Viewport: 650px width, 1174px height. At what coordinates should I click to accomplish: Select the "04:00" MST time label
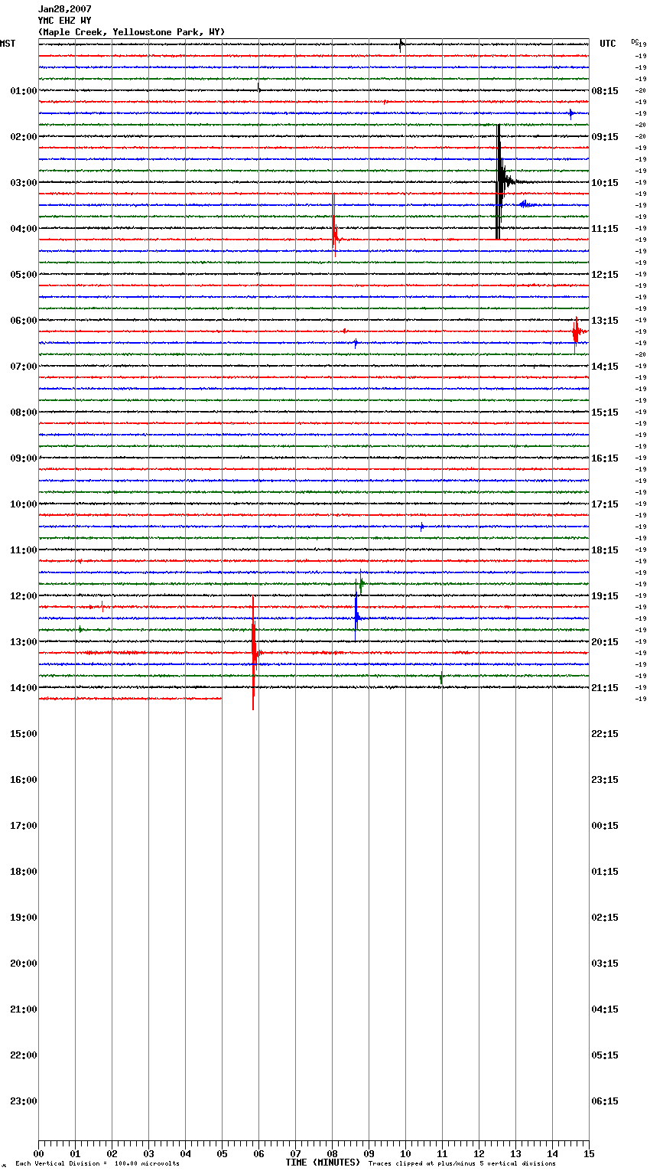pyautogui.click(x=24, y=229)
